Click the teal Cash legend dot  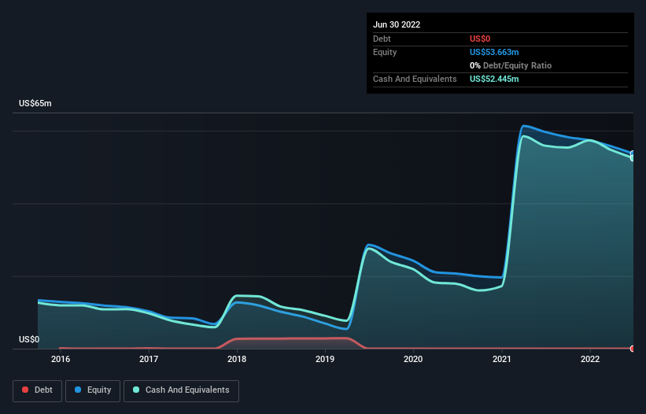pos(136,390)
